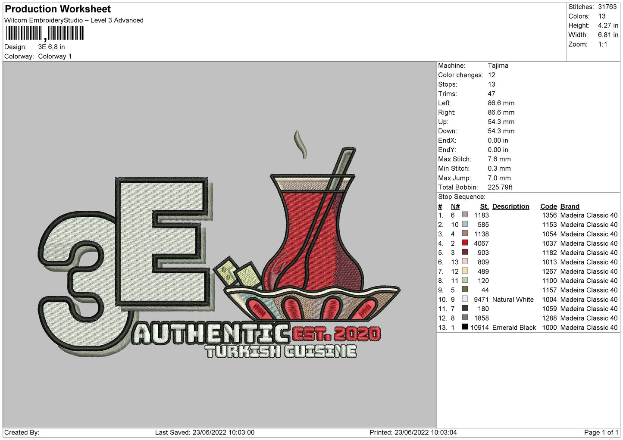The height and width of the screenshot is (440, 623).
Task: Click the dark red swatch for code 1182
Action: pos(465,252)
